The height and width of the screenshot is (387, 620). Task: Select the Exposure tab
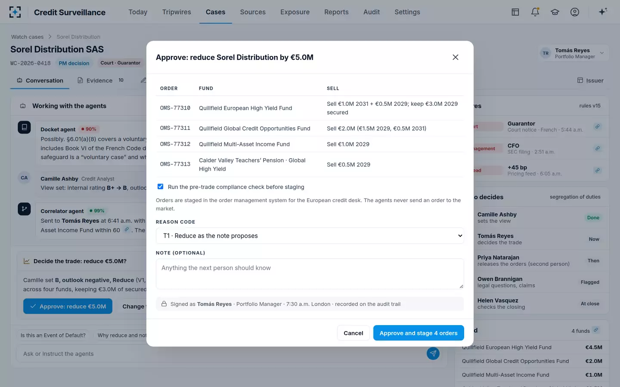(x=295, y=12)
